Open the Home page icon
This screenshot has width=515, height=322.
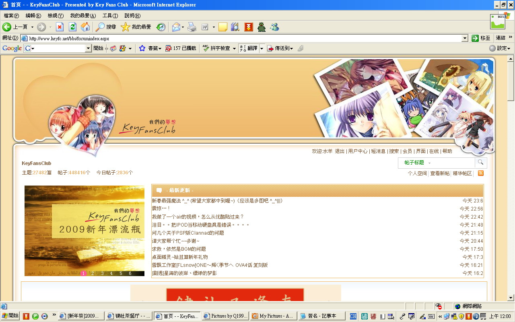click(x=85, y=27)
